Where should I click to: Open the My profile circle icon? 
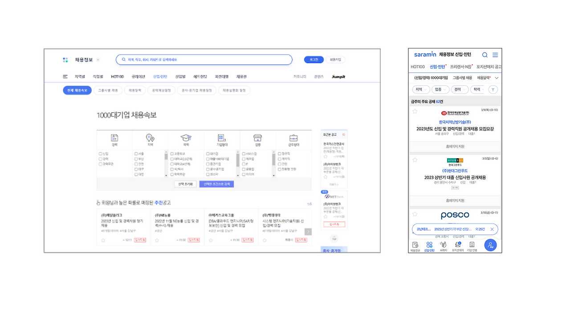click(490, 245)
